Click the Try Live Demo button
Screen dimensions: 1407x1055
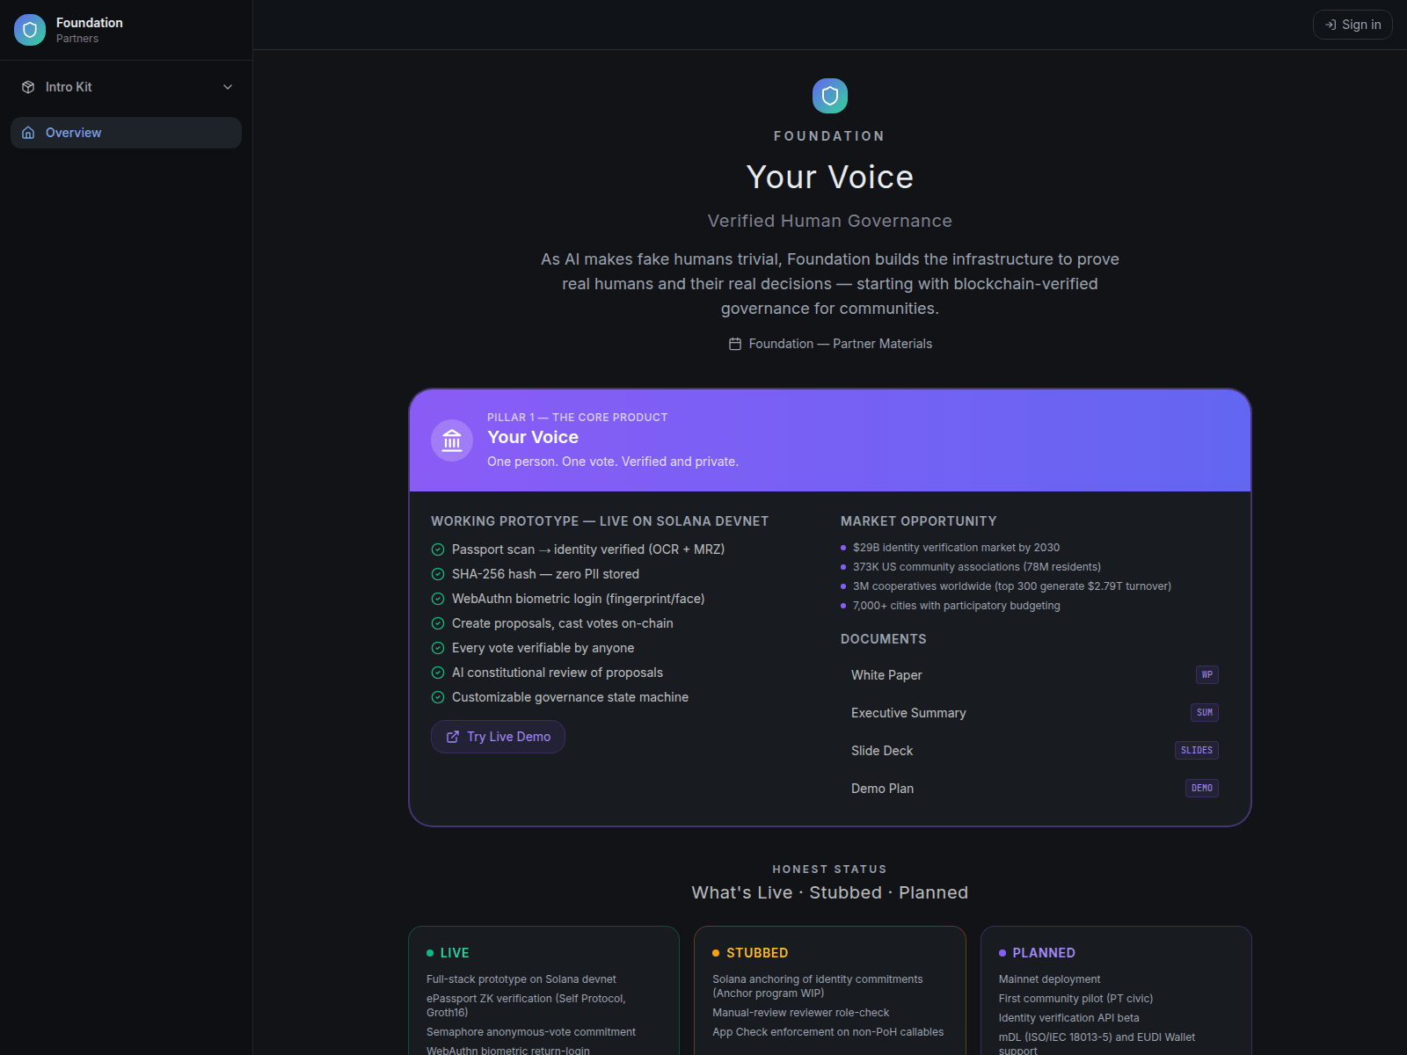(498, 737)
